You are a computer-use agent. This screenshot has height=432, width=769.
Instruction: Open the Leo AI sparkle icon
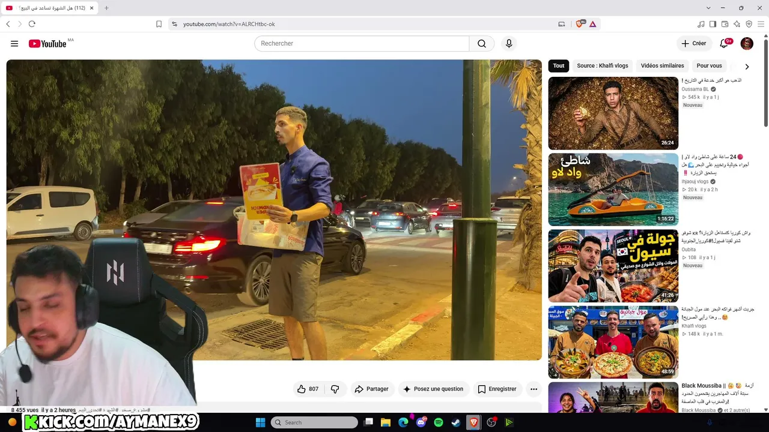[x=737, y=24]
